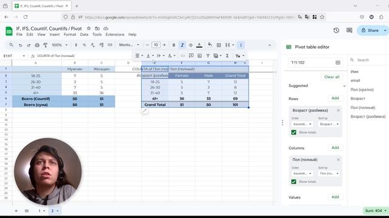Add a new sheet with plus
Viewport: 389px width, 218px height.
point(16,211)
